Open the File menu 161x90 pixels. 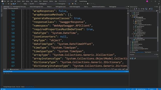(x=5, y=1)
